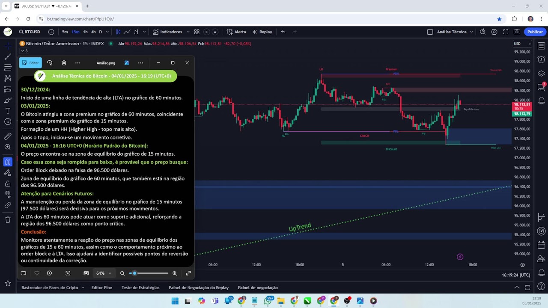Toggle lock all drawings
This screenshot has height=308, width=548.
7,183
